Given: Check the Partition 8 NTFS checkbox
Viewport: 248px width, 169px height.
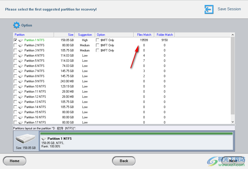Looking at the screenshot, I should coord(15,76).
